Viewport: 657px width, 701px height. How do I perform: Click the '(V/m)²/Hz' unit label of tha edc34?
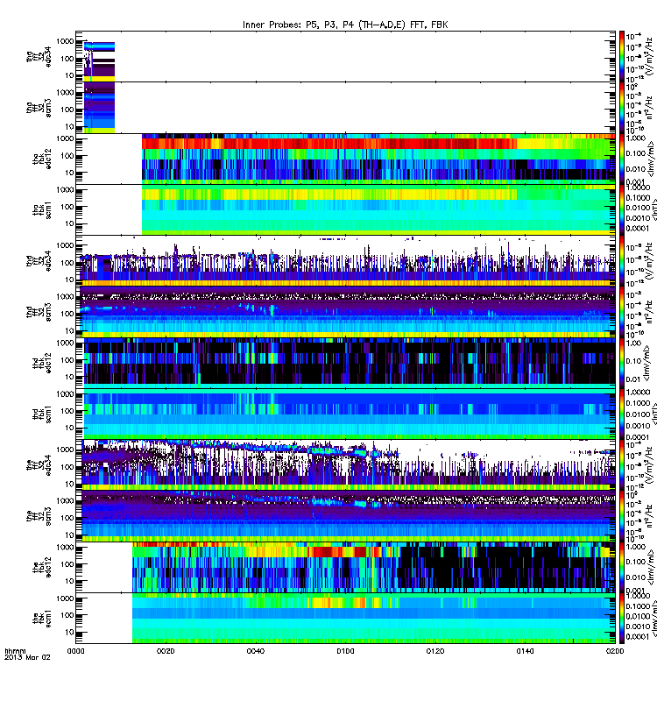coord(650,56)
